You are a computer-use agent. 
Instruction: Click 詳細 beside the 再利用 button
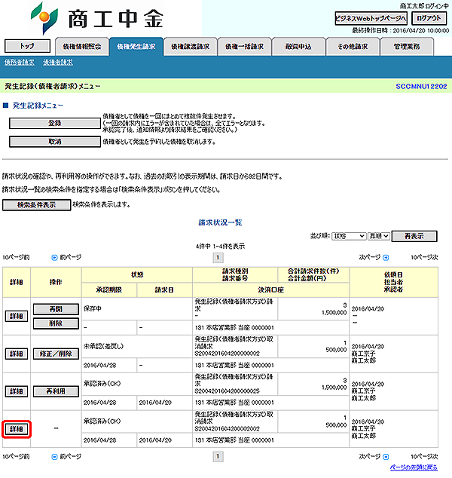[x=17, y=391]
